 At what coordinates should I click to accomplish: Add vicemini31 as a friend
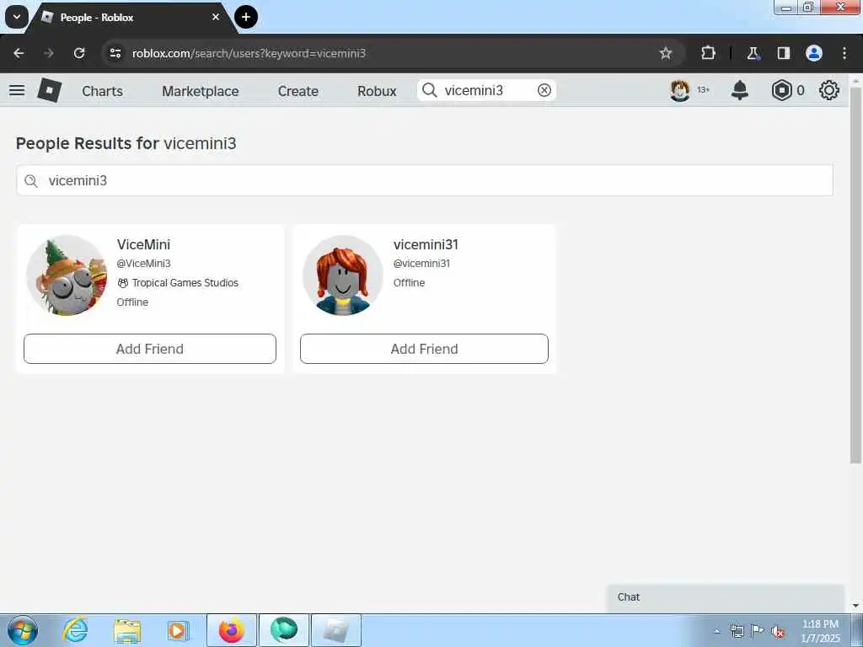tap(424, 349)
